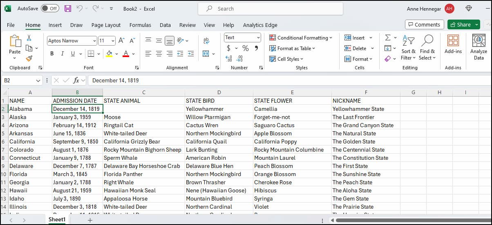Select the Sheet1 worksheet tab

(57, 220)
